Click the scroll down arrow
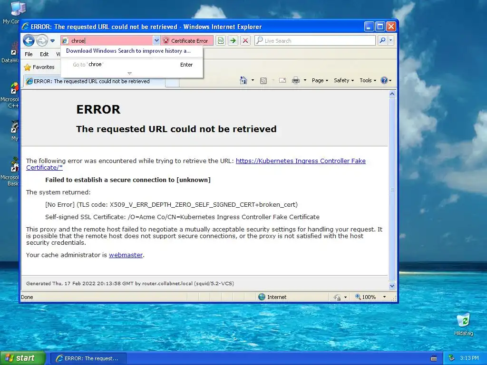This screenshot has height=365, width=487. point(392,286)
